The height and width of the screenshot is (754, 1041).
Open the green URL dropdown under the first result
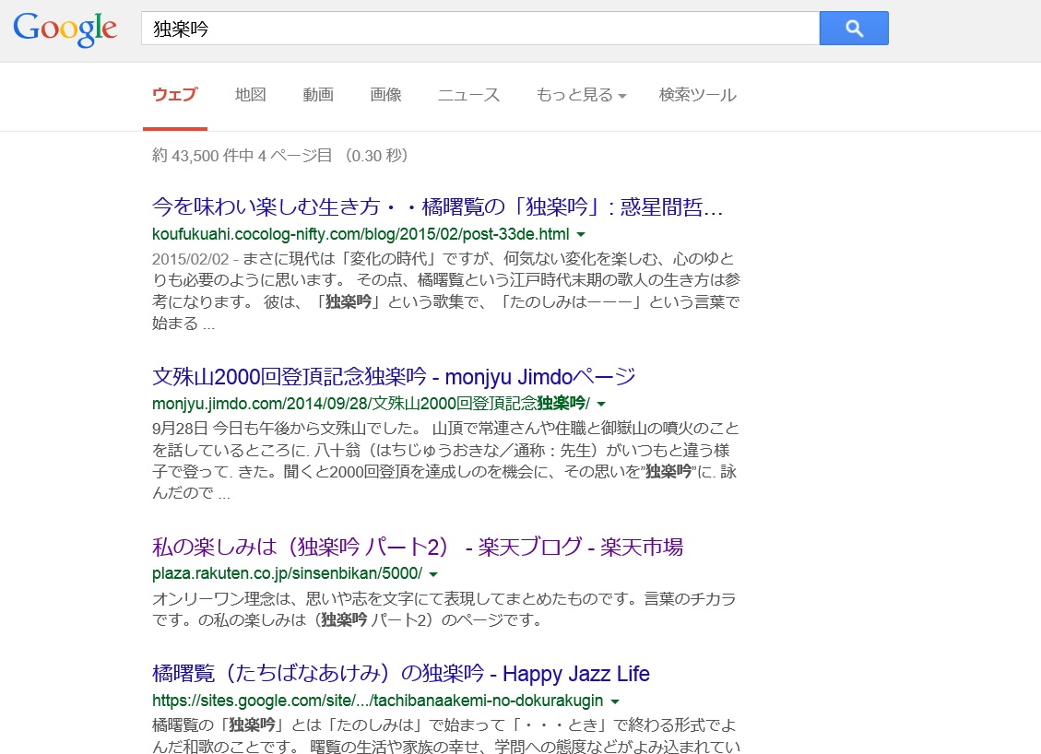point(580,236)
